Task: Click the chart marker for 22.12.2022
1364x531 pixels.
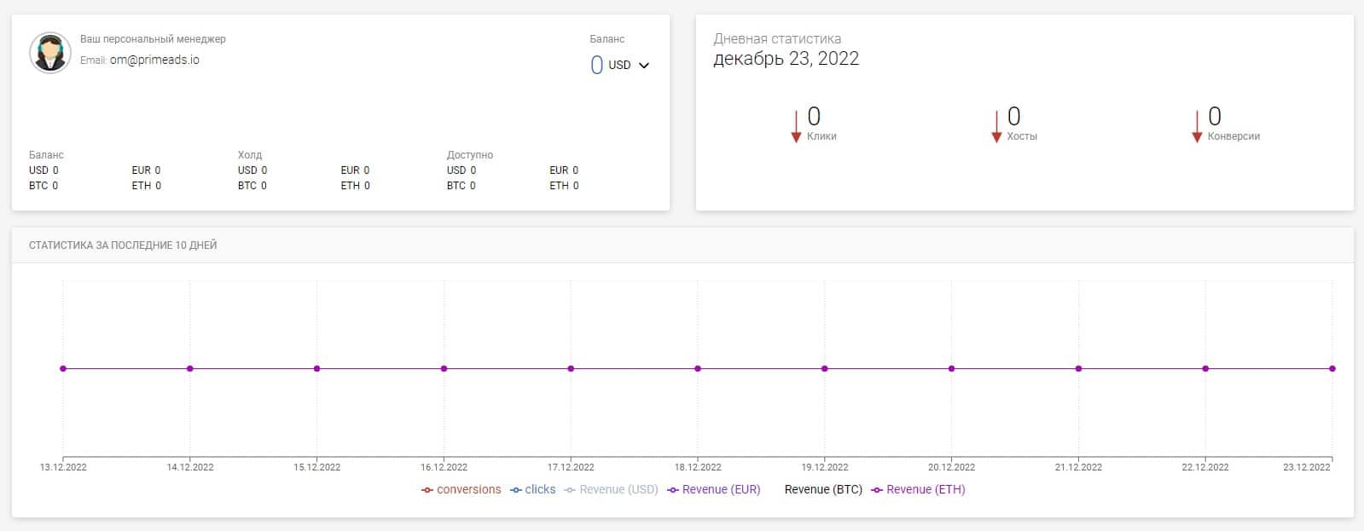Action: [1205, 368]
